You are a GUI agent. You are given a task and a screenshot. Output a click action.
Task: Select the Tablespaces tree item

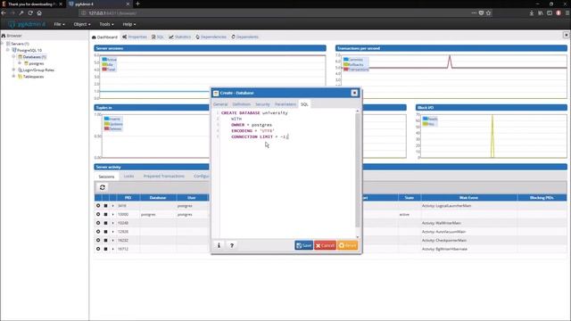tap(33, 77)
